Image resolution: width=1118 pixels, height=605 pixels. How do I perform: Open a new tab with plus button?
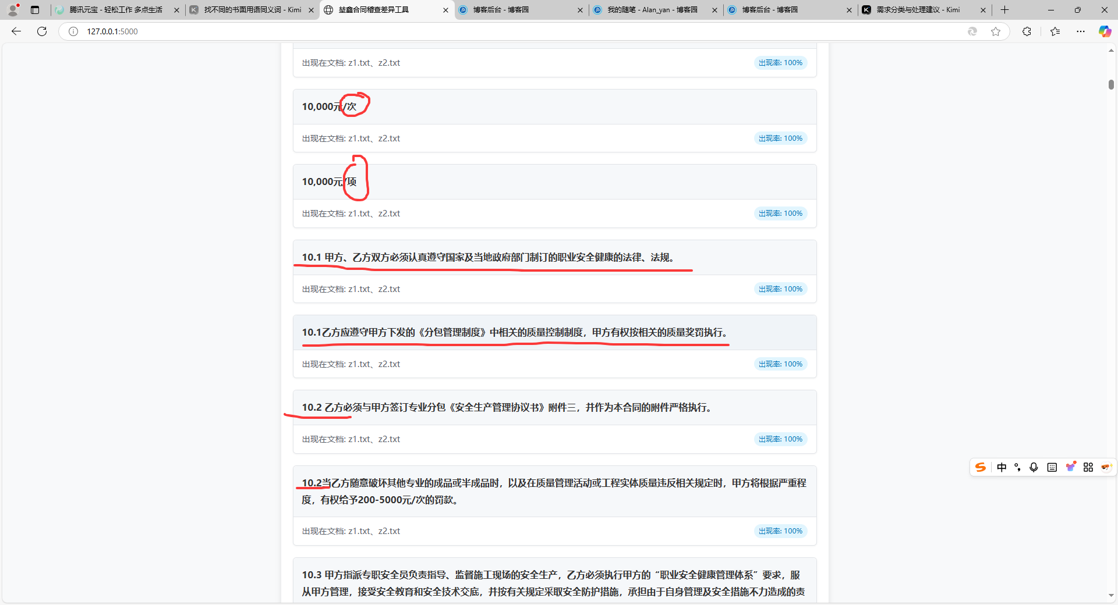coord(1004,10)
